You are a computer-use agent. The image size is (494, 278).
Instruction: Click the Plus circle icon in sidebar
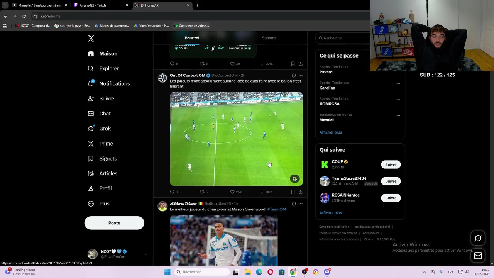point(91,203)
